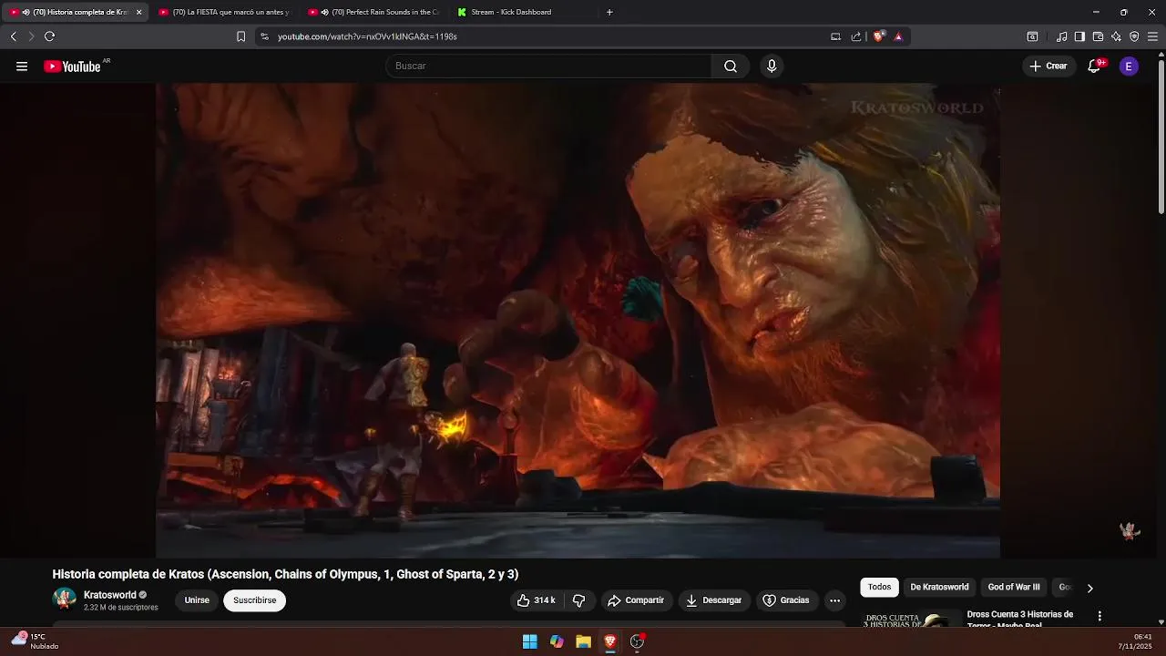
Task: Open Dross Cuenta 3 Historias video thumbnail
Action: (x=912, y=618)
